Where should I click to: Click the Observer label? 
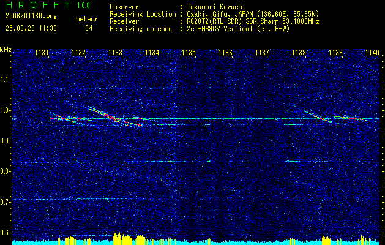click(x=124, y=7)
